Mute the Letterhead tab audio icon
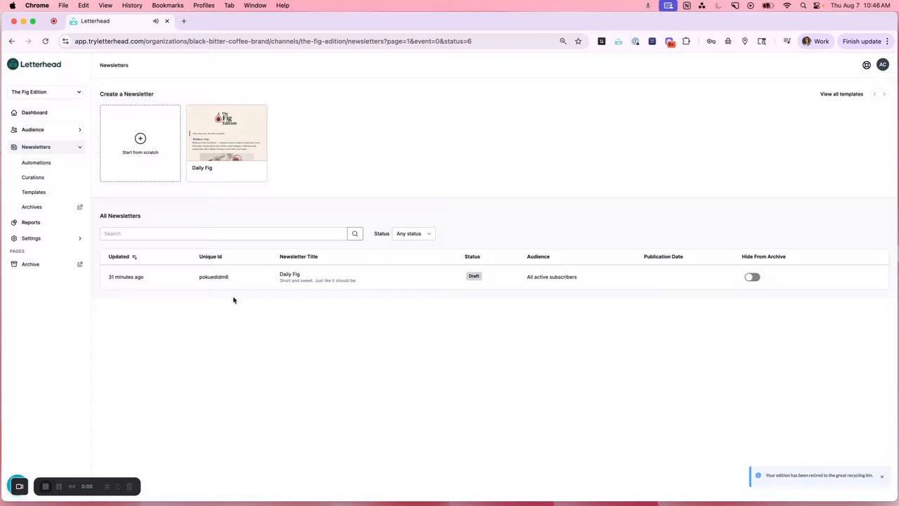This screenshot has width=899, height=506. click(x=155, y=21)
